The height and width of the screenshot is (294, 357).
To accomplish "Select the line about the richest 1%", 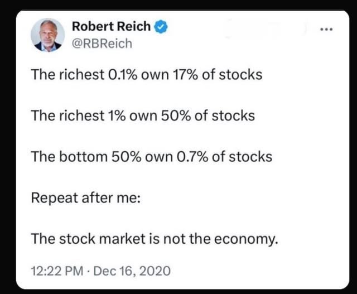I will 143,115.
